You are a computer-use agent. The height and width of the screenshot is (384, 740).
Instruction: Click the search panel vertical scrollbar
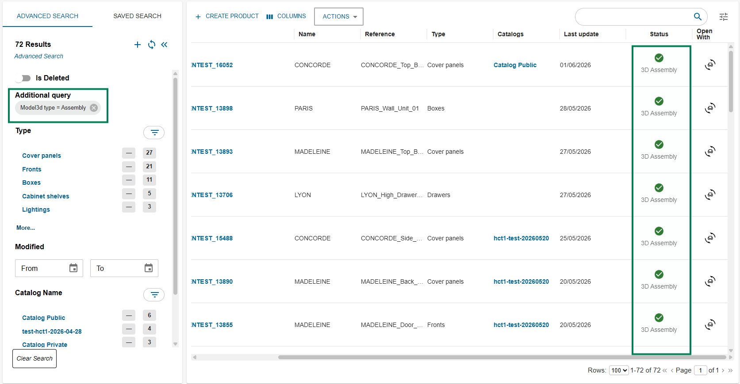click(175, 186)
